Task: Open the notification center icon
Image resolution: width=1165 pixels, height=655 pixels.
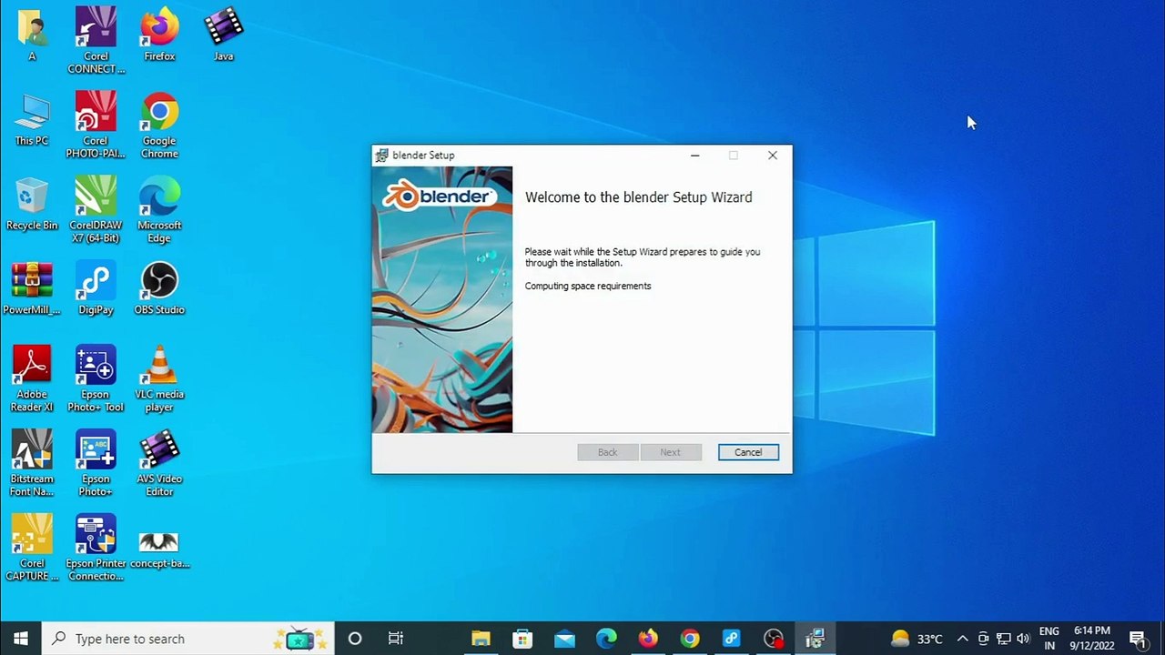Action: (x=1138, y=639)
